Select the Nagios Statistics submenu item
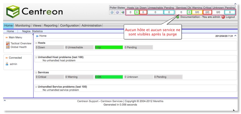 pyautogui.click(x=32, y=31)
